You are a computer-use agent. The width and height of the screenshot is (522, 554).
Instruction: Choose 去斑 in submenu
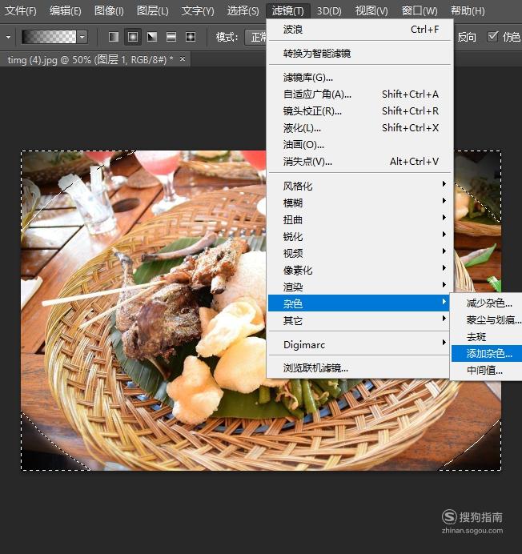coord(487,337)
